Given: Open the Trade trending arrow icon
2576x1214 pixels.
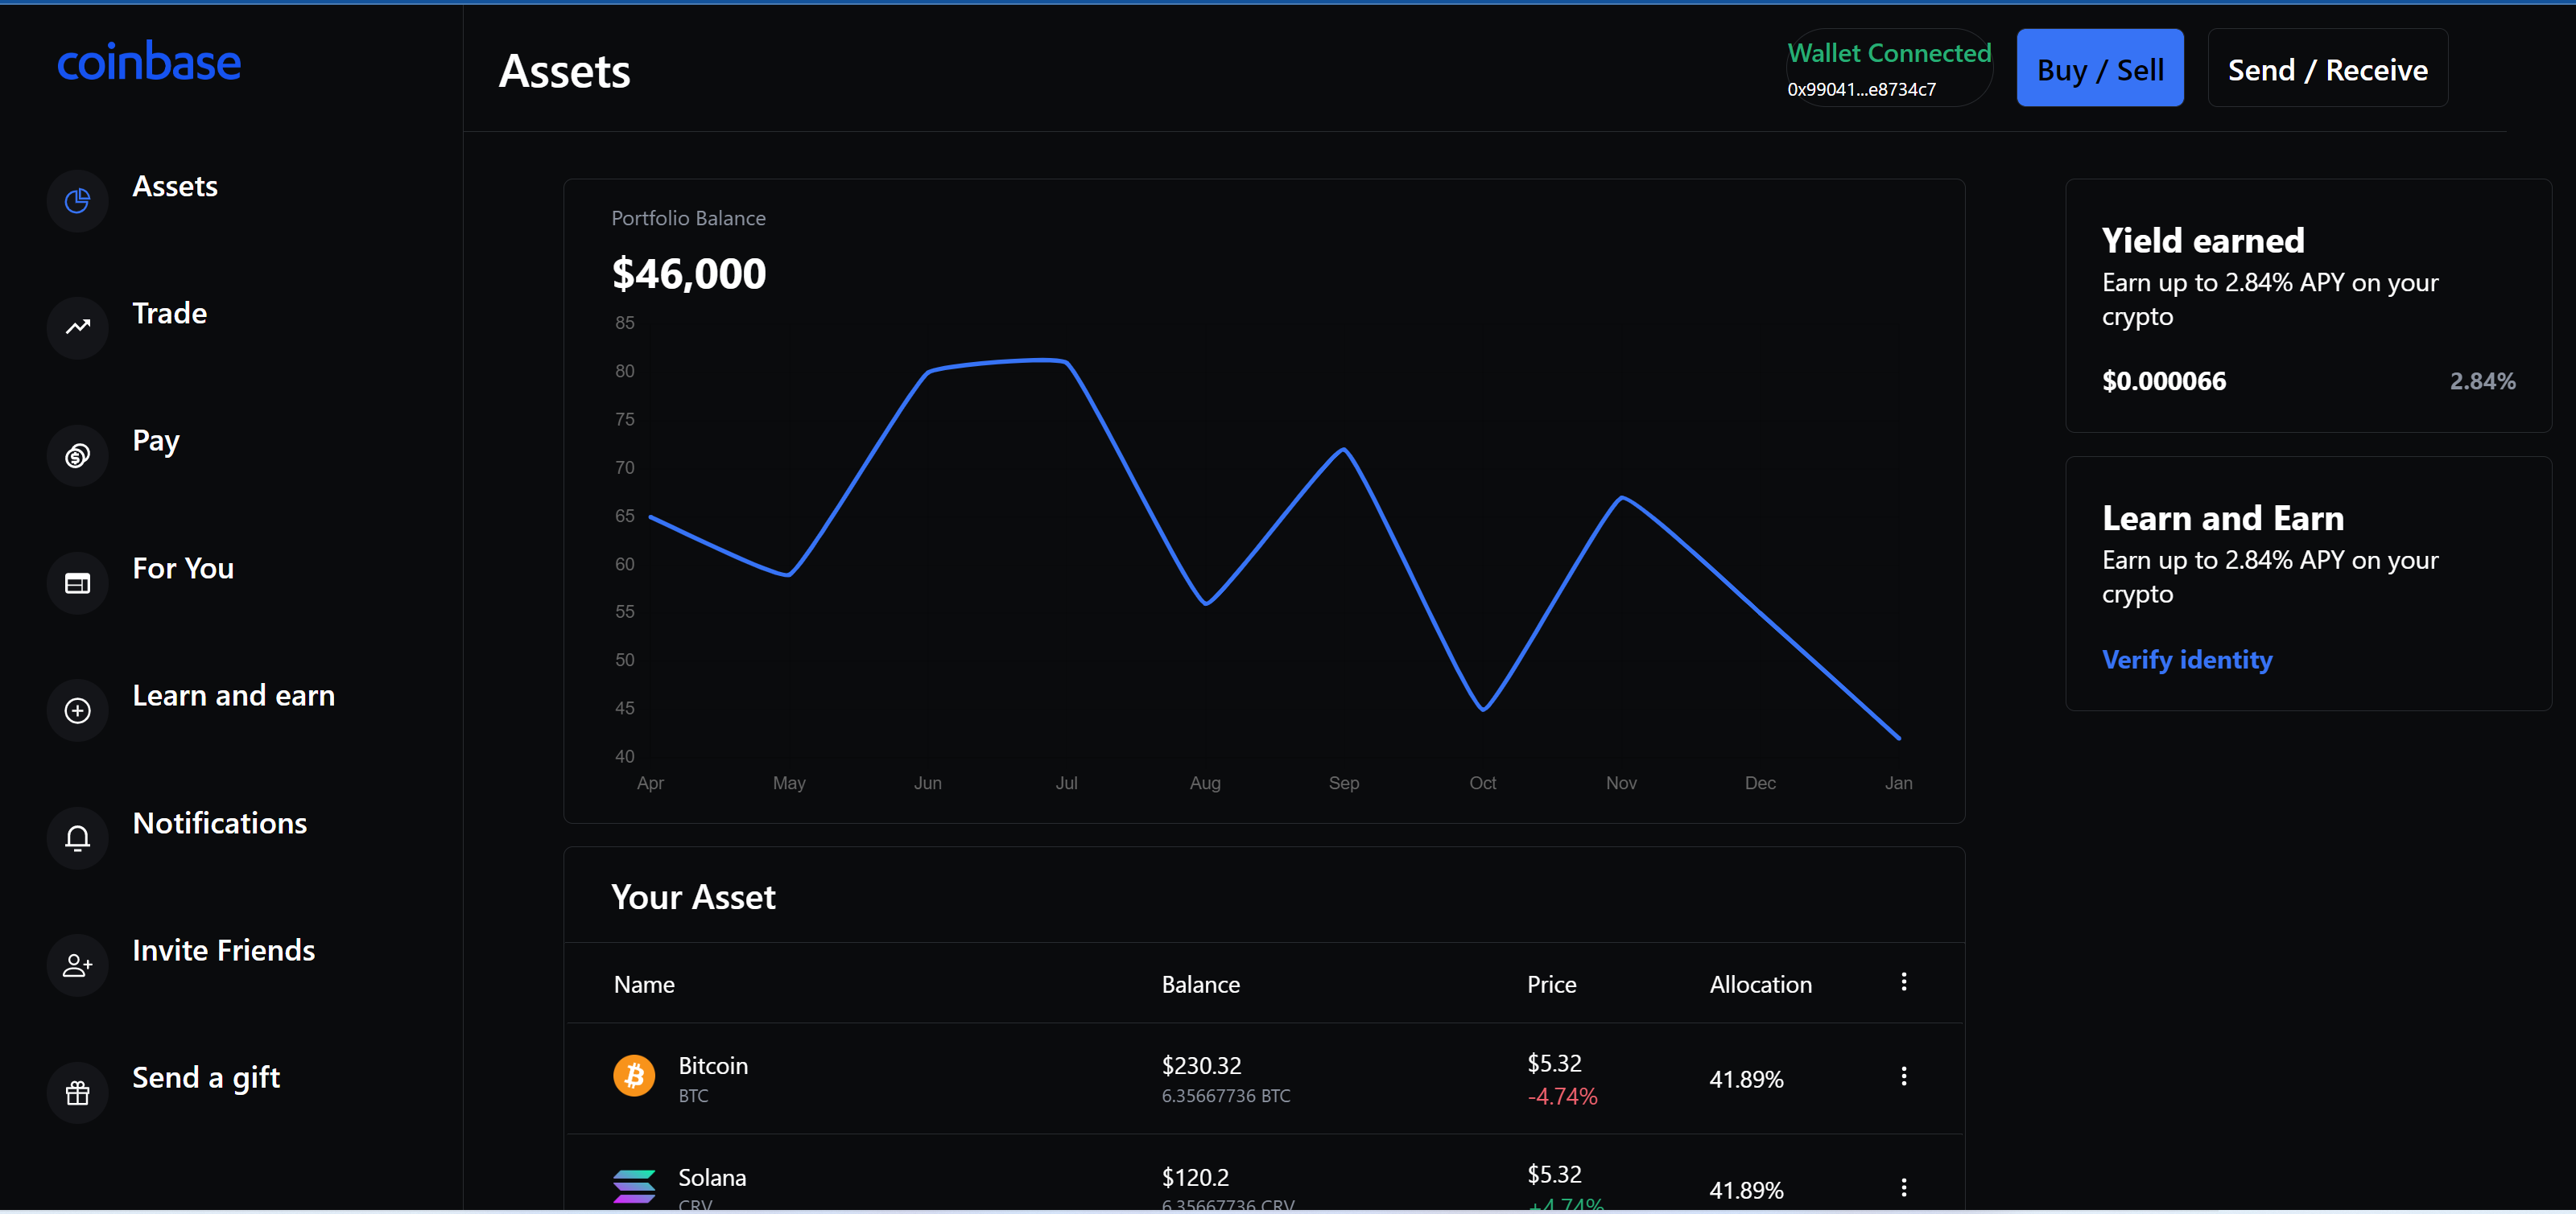Looking at the screenshot, I should tap(77, 327).
